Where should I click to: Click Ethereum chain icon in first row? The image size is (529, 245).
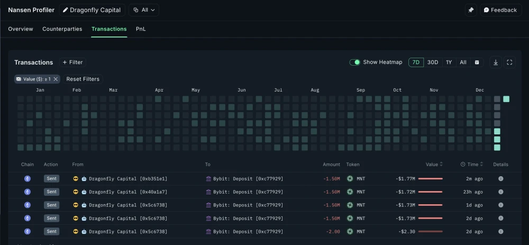pyautogui.click(x=28, y=179)
